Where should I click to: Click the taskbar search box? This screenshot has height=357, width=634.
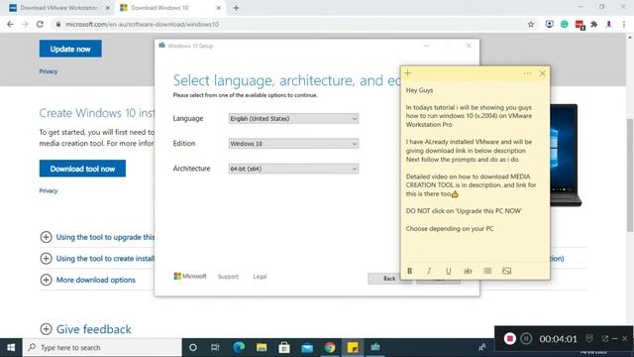click(x=102, y=347)
